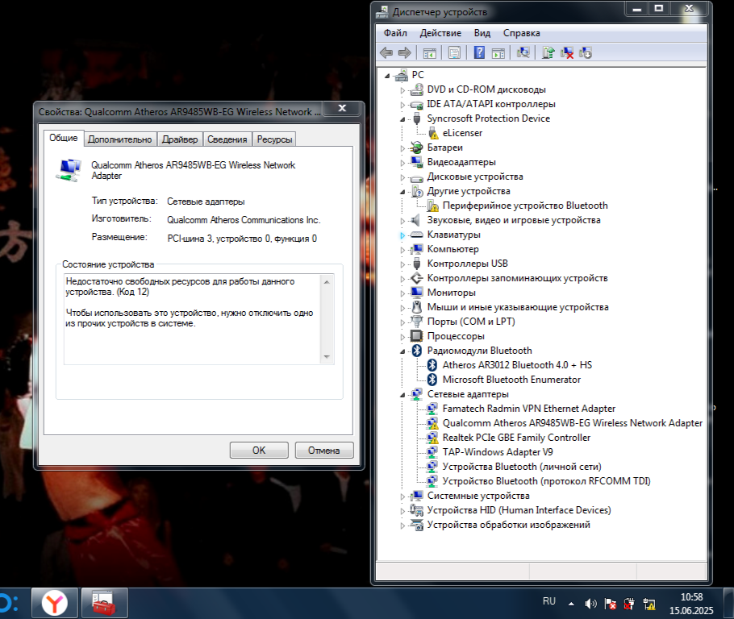This screenshot has width=734, height=619.
Task: Click the Клавиатуры category keyboard icon
Action: [x=416, y=235]
